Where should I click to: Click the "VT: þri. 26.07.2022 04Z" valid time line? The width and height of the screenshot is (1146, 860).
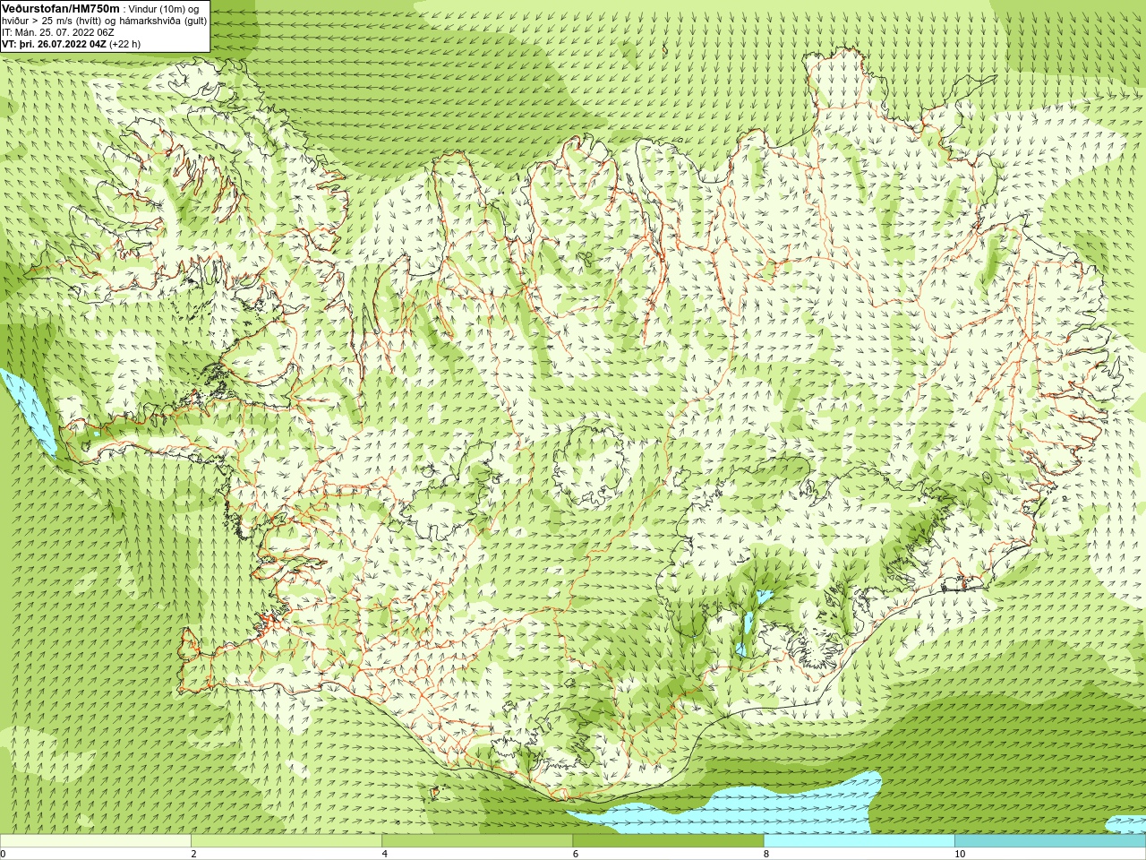(x=54, y=44)
